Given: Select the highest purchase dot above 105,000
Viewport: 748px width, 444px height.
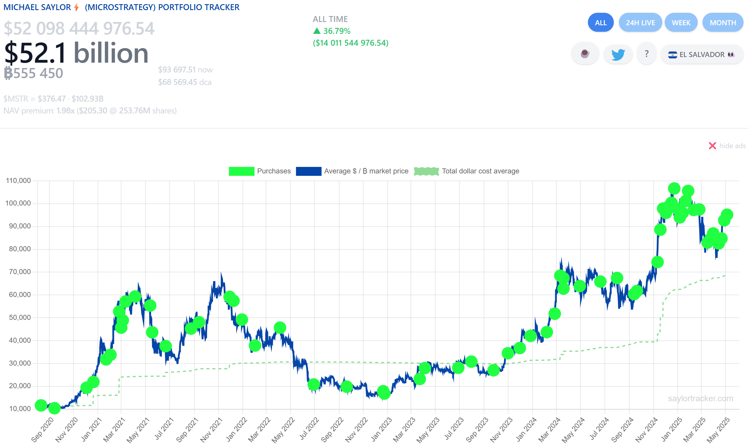Looking at the screenshot, I should click(x=674, y=189).
